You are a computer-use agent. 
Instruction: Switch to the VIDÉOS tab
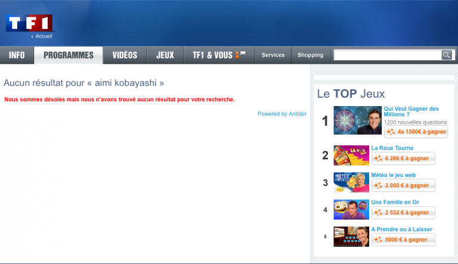click(125, 55)
